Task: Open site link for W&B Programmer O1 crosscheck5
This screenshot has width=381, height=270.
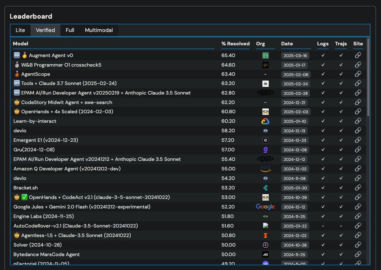Action: [358, 65]
